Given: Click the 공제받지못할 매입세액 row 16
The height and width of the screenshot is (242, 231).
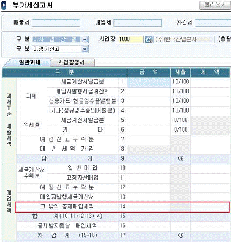Looking at the screenshot, I should pyautogui.click(x=122, y=226).
